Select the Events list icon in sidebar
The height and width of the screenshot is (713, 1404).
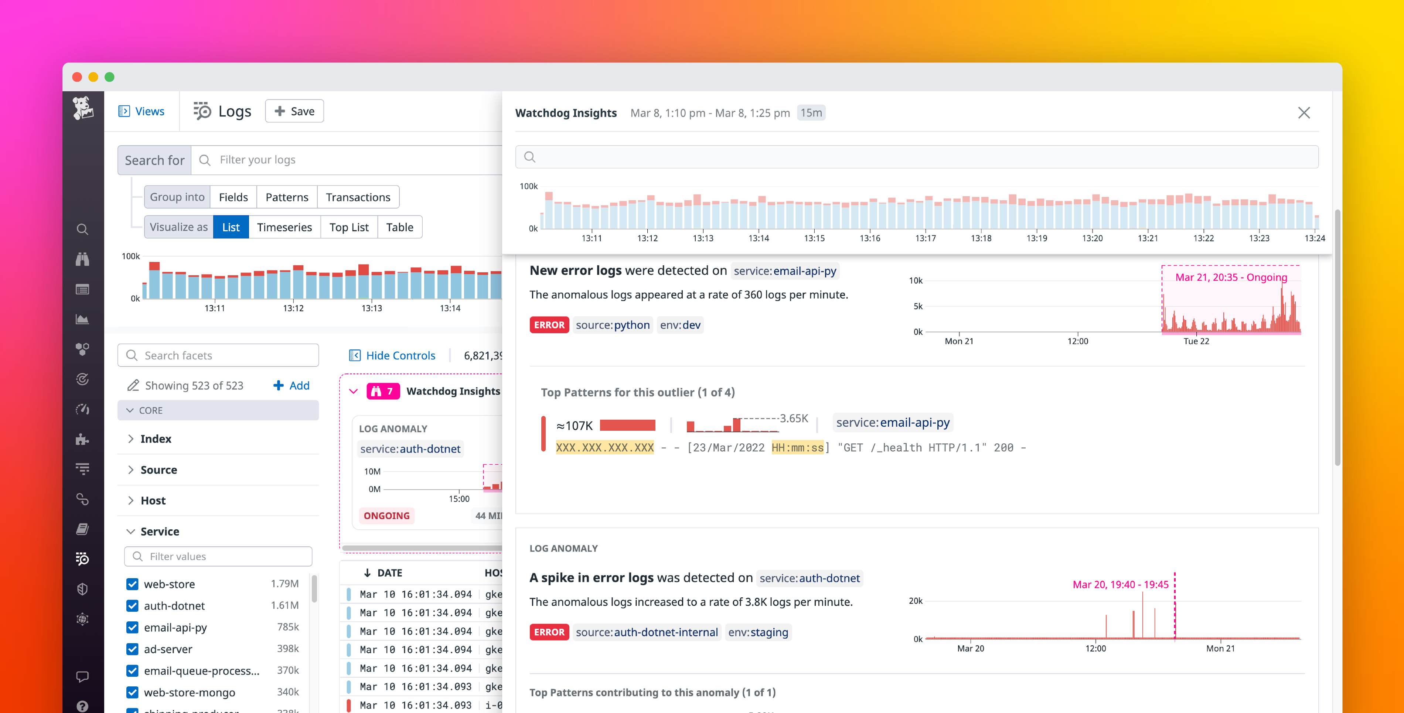[x=83, y=289]
